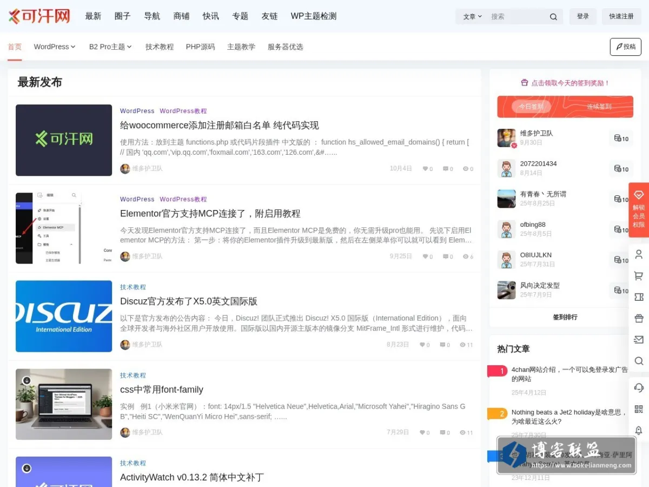Click download badge on css font-family thumbnail

(27, 380)
